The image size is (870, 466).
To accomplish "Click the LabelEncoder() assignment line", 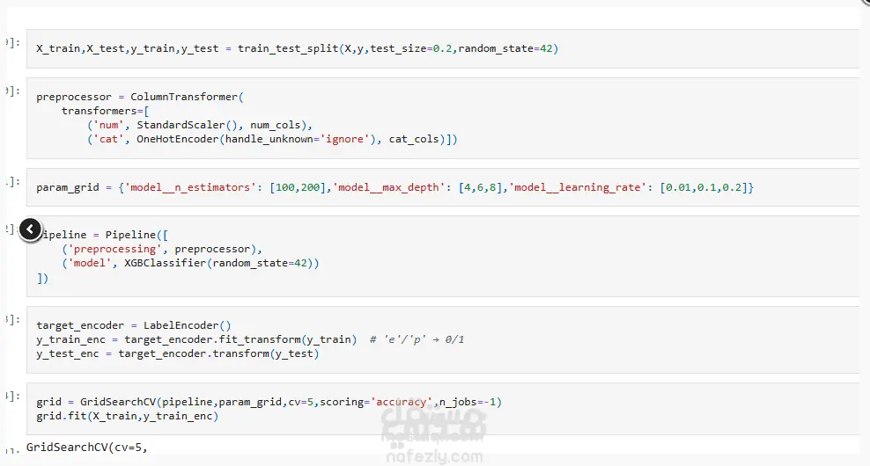I will (134, 326).
